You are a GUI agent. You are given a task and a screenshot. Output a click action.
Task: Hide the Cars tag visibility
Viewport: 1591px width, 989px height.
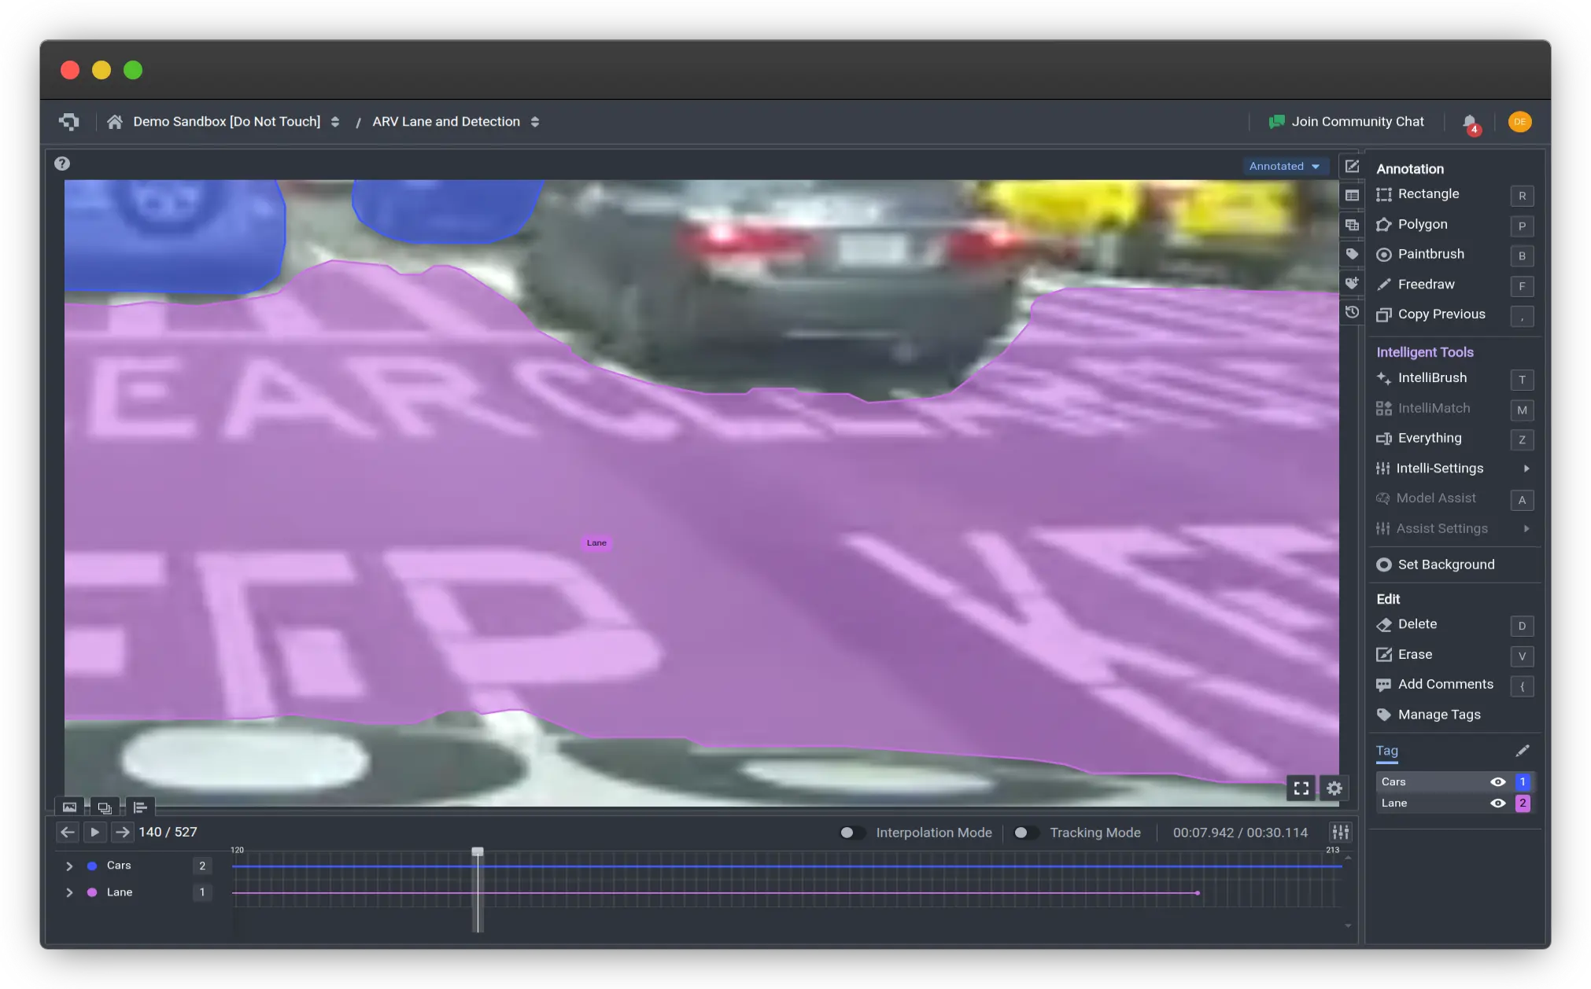pos(1497,782)
